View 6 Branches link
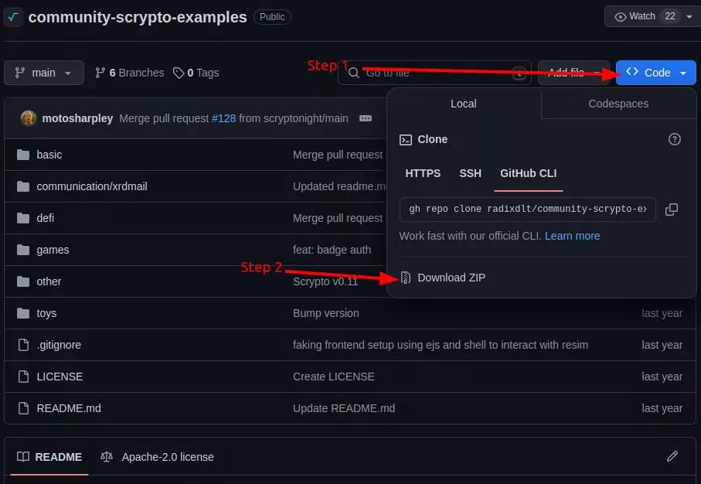This screenshot has height=484, width=701. tap(130, 73)
